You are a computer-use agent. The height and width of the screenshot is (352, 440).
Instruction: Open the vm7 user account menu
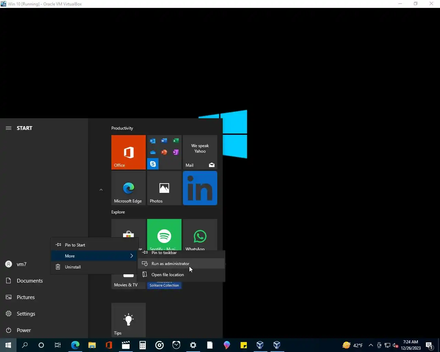click(44, 264)
